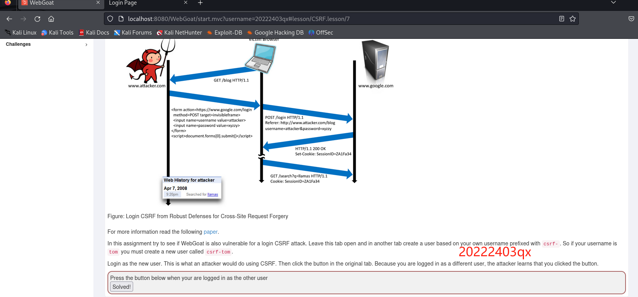Open the Pocket save icon

pos(631,19)
